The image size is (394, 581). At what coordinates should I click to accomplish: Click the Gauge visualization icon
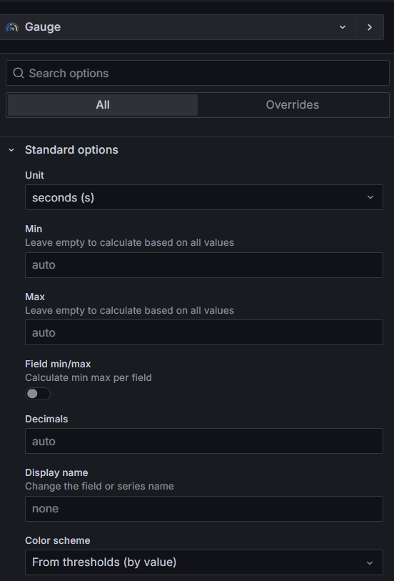(12, 27)
